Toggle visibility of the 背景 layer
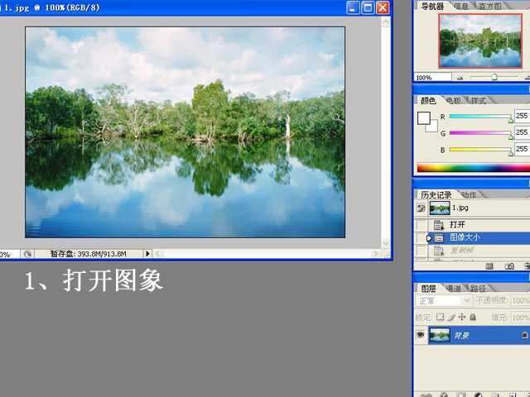 pos(421,335)
